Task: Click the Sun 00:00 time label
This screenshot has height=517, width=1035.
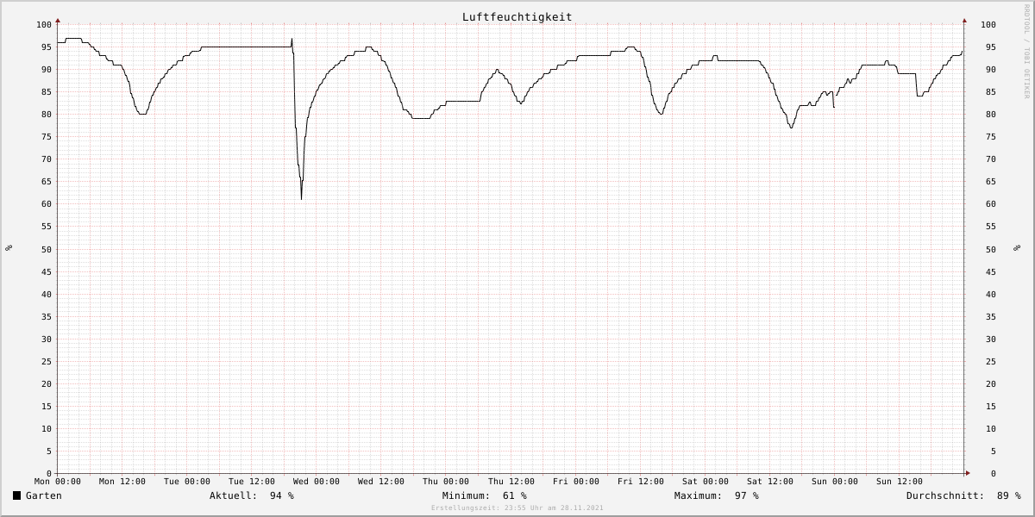Action: tap(835, 482)
